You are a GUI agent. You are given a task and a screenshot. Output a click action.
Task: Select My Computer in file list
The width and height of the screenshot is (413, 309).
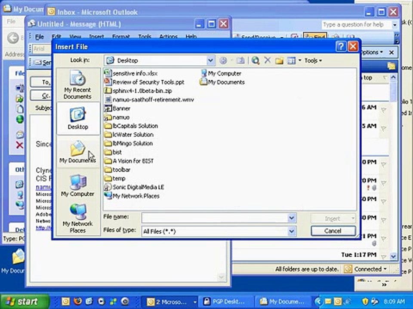click(x=221, y=73)
